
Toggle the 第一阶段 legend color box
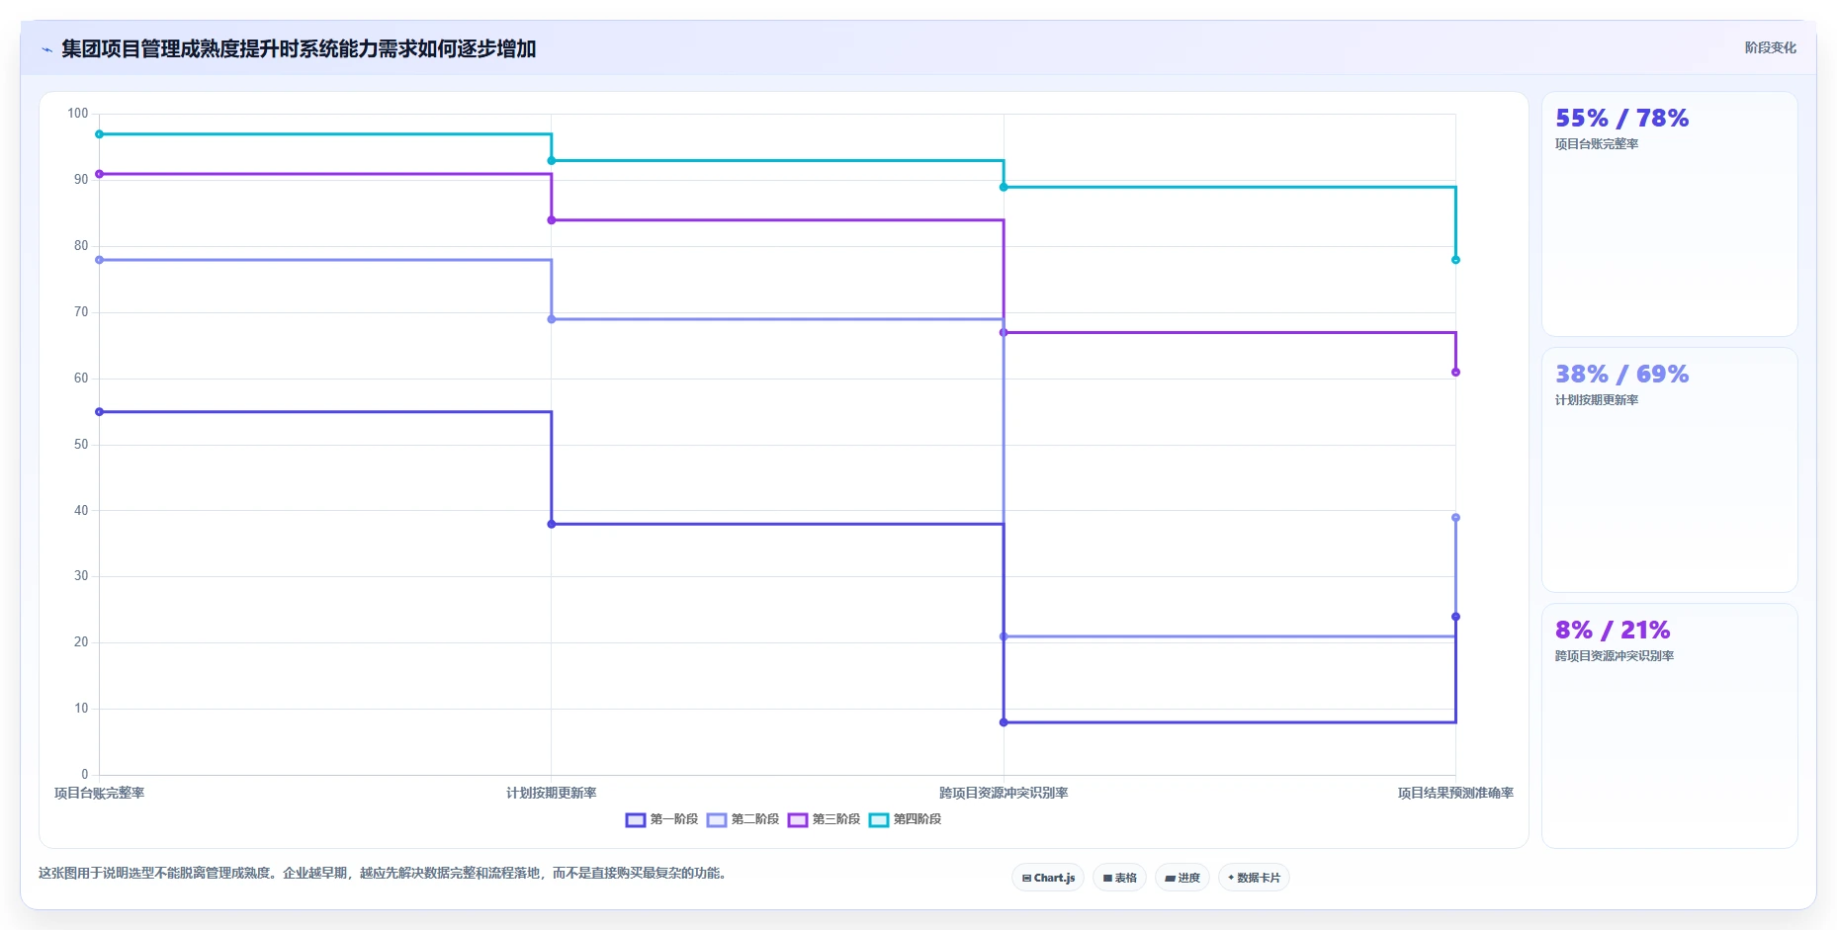(636, 819)
